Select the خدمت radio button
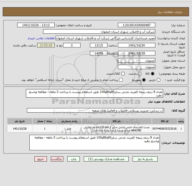 [140, 74]
